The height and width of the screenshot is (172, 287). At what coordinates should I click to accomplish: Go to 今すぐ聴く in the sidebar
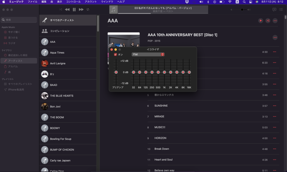[x=19, y=32]
